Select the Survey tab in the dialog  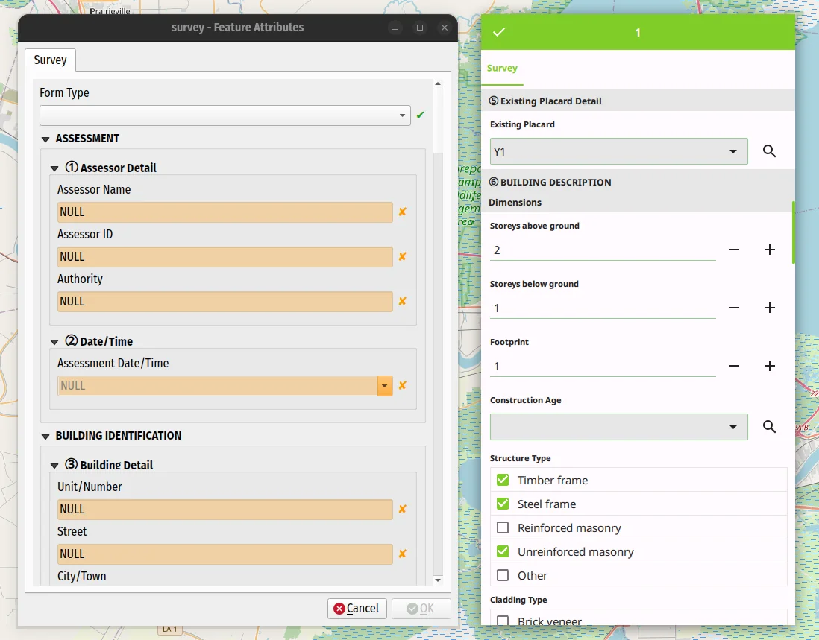(49, 60)
